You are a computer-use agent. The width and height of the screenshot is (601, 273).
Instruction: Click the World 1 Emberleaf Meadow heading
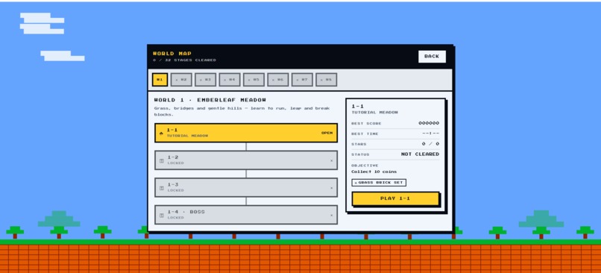[x=210, y=100]
